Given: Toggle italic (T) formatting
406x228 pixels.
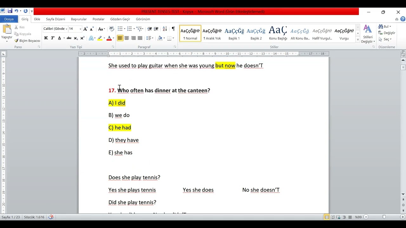Looking at the screenshot, I should (x=53, y=38).
